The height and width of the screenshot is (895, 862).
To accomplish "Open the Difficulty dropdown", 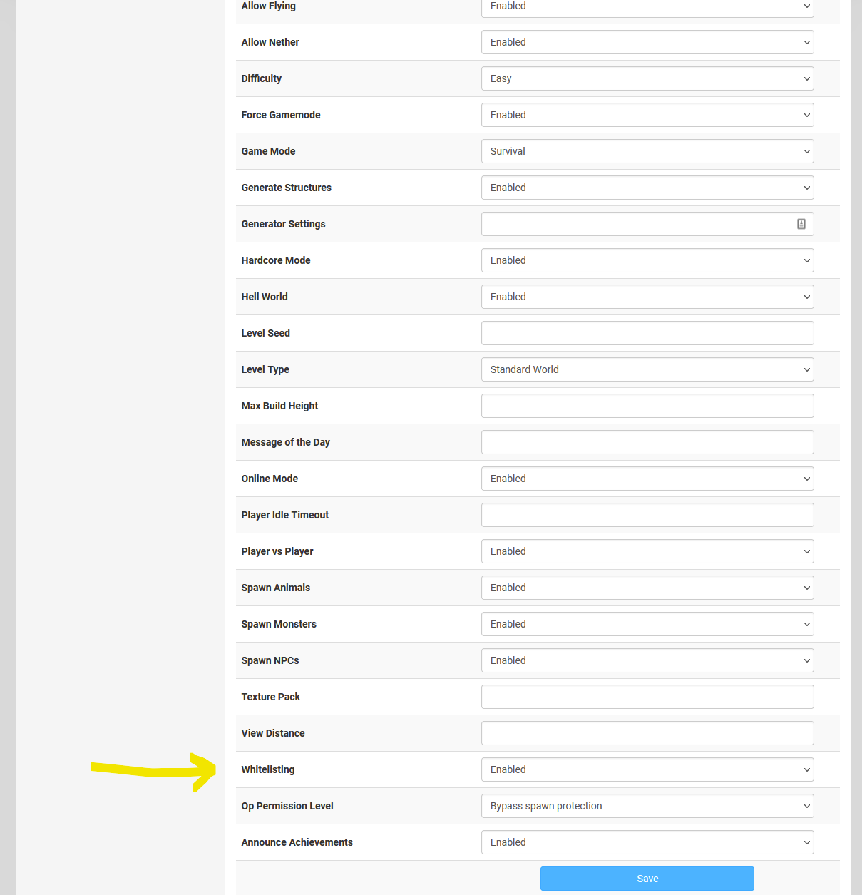I will click(x=647, y=78).
